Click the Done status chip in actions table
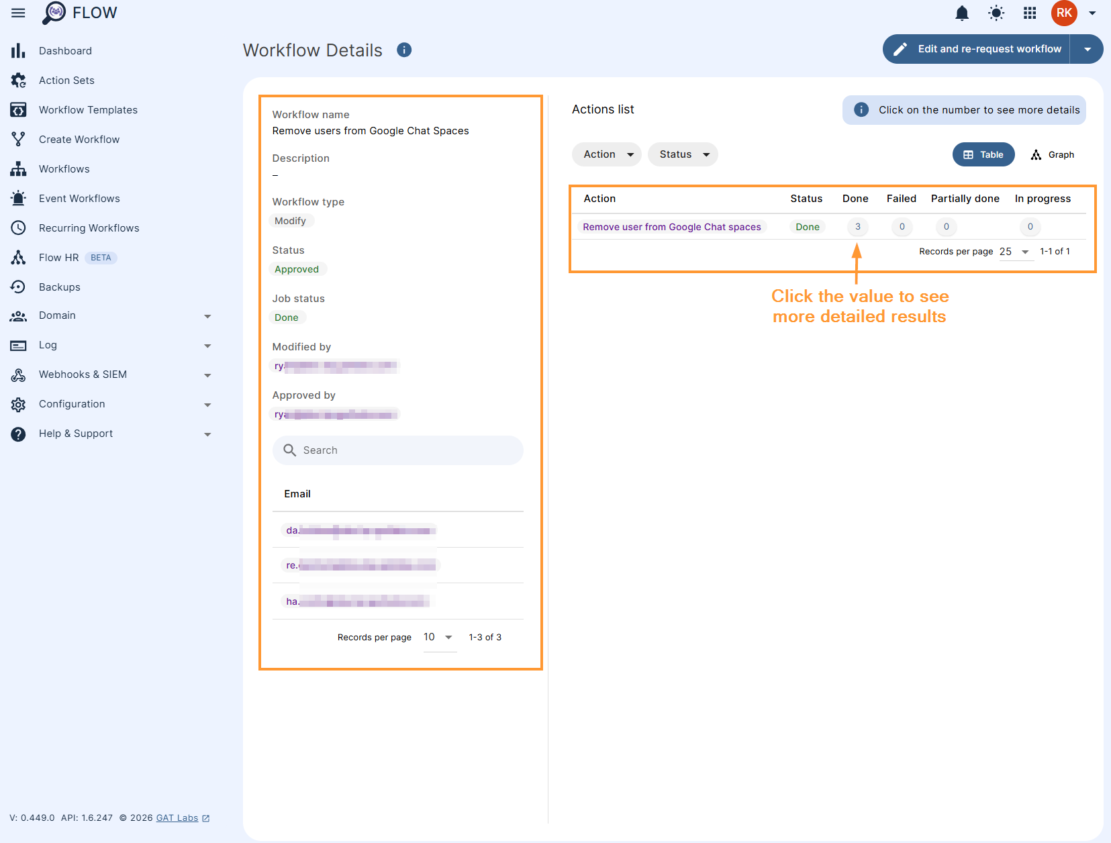 click(808, 227)
